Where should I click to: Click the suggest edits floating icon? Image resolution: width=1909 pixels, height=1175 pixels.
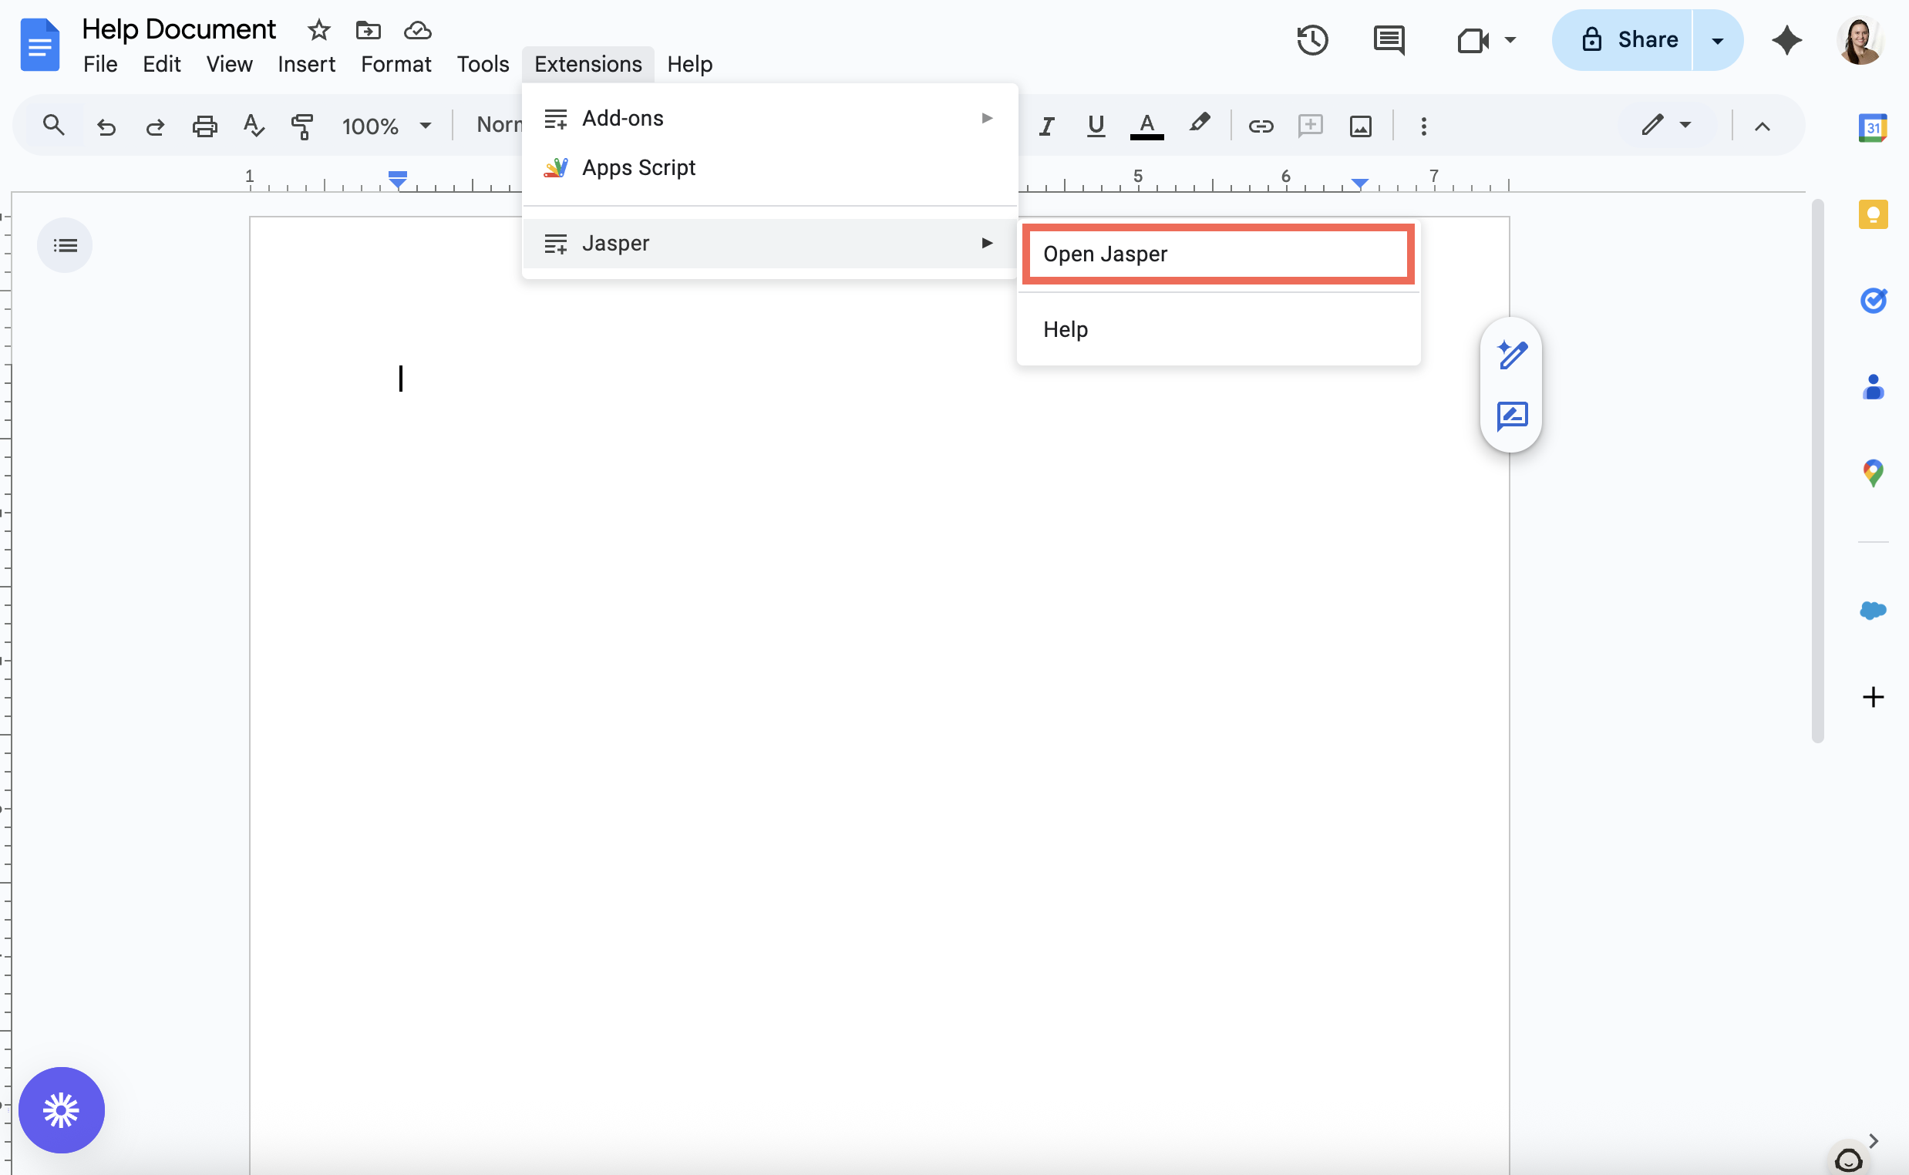[x=1511, y=416]
